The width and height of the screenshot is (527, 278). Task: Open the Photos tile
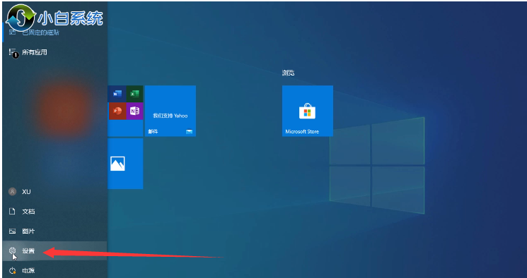pyautogui.click(x=125, y=164)
